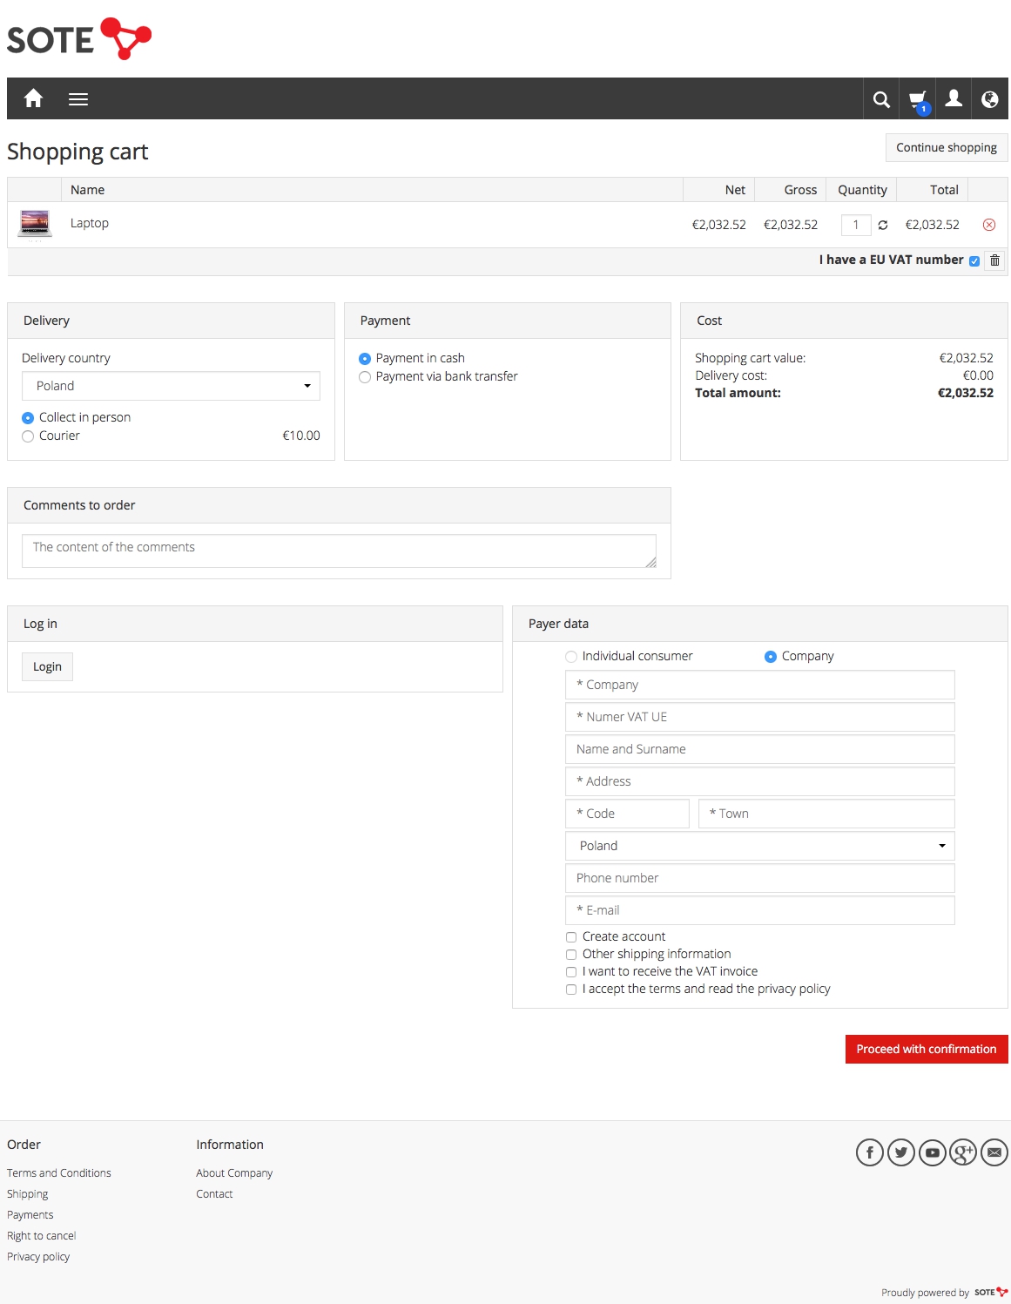
Task: Expand the Delivery country dropdown
Action: [x=171, y=386]
